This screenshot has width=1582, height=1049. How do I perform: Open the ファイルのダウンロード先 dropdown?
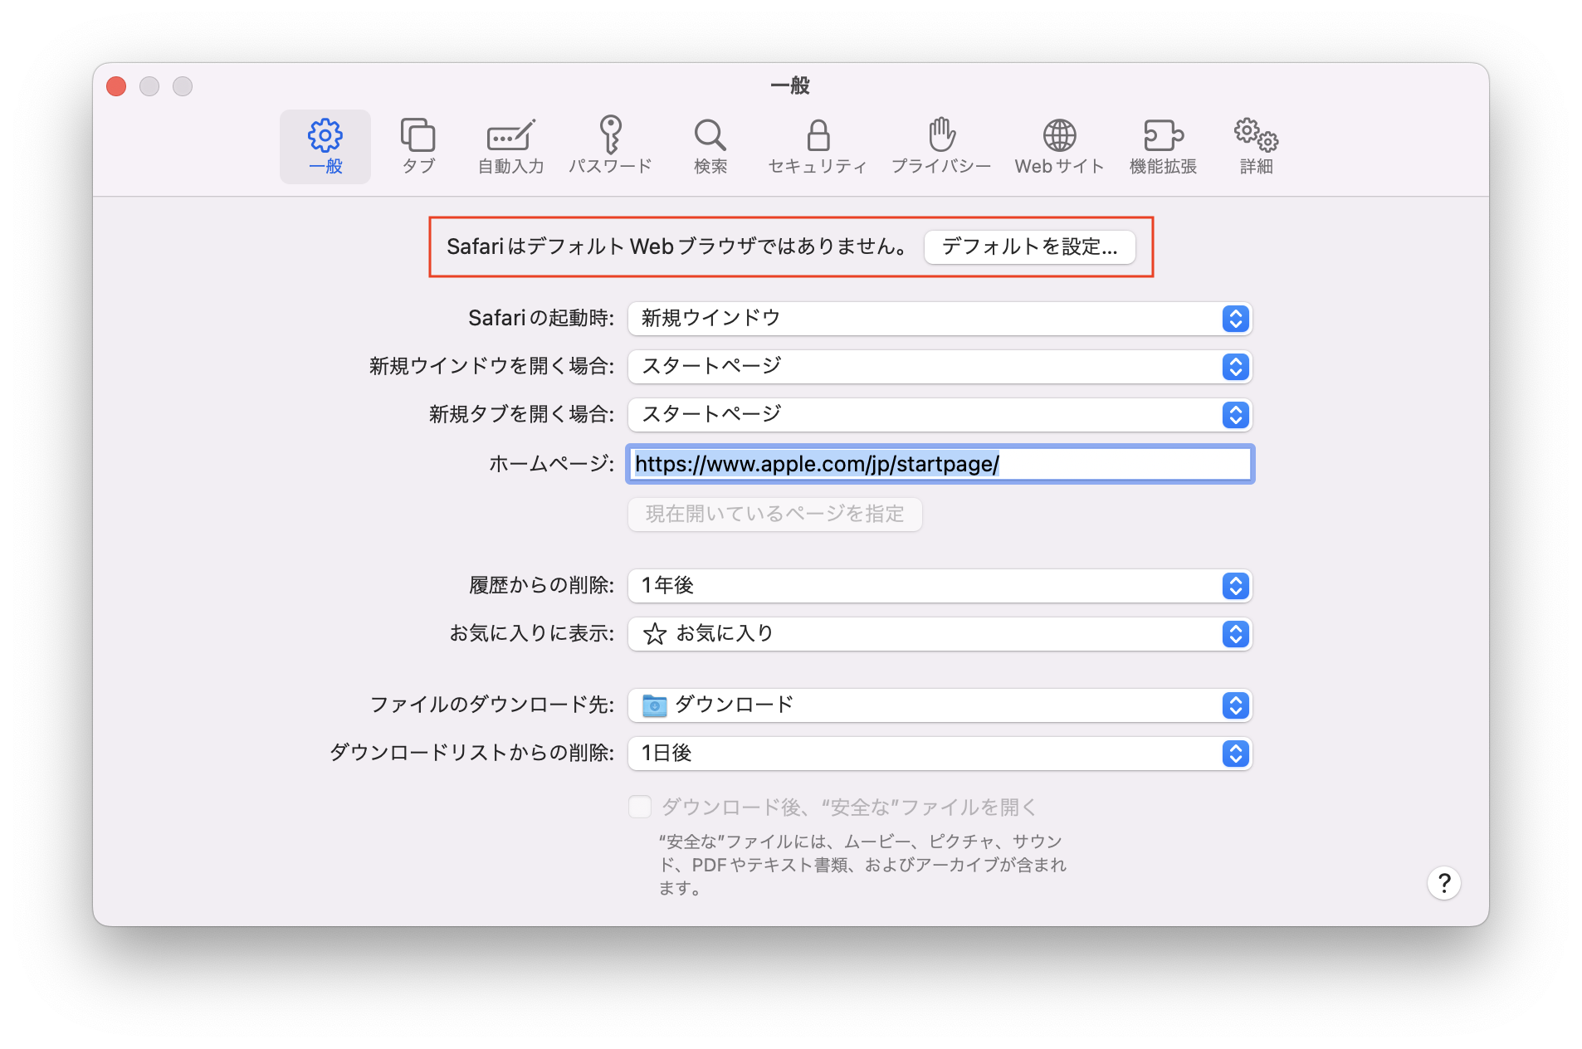[x=940, y=705]
